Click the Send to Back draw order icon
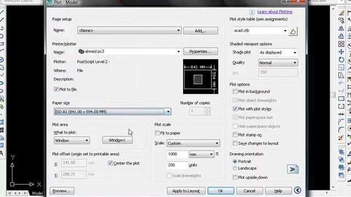 (x=341, y=160)
